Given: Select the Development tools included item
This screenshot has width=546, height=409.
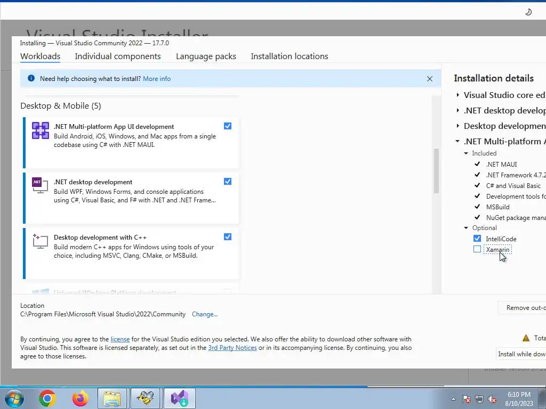Looking at the screenshot, I should [516, 197].
